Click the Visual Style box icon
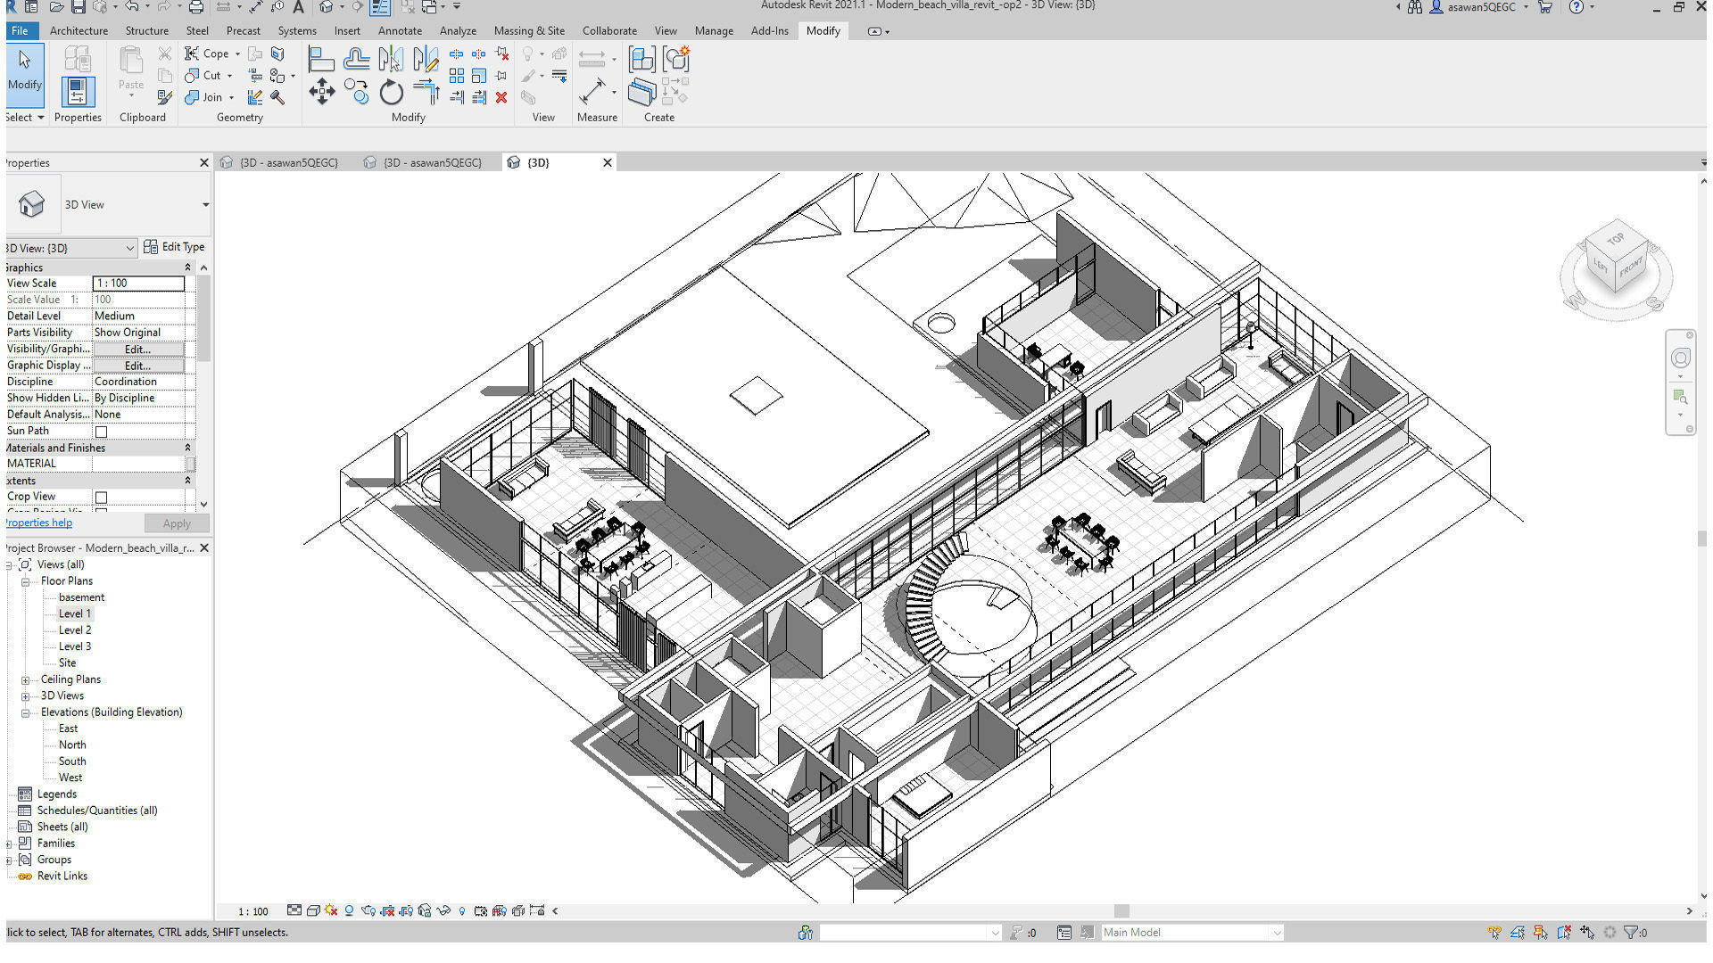Screen dimensions: 1713x963 [x=313, y=910]
